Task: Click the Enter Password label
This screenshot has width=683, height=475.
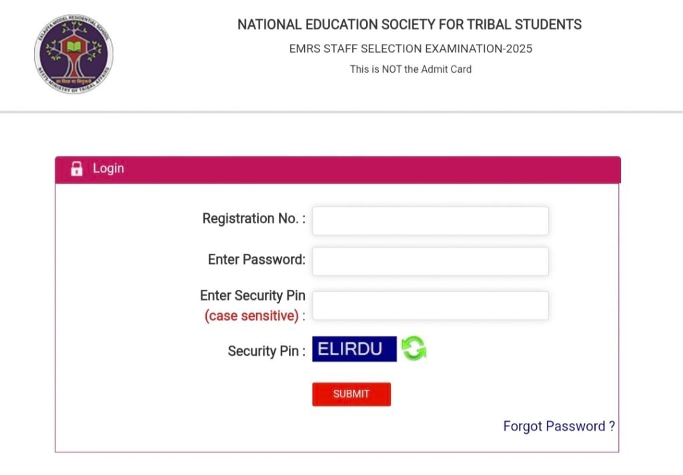Action: (256, 260)
